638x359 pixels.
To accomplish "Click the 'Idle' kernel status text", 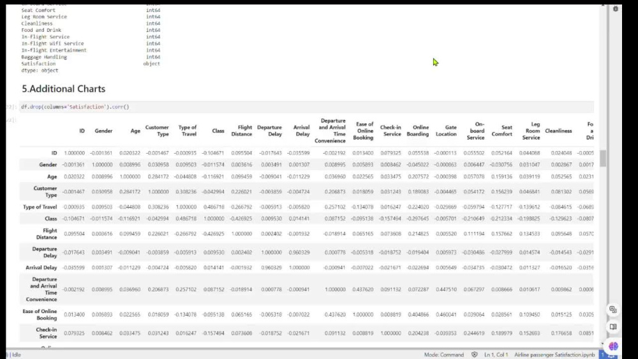I will tap(17, 355).
